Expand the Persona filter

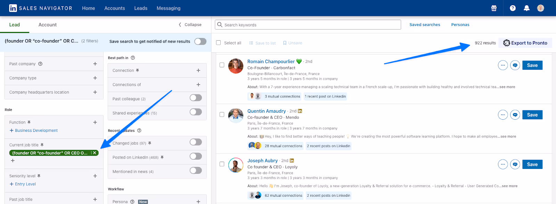pyautogui.click(x=198, y=202)
